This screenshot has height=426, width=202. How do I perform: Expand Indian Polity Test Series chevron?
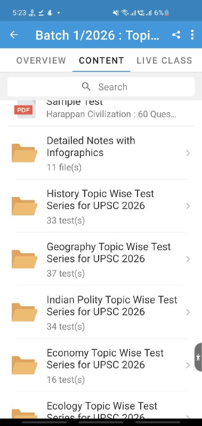(x=188, y=312)
